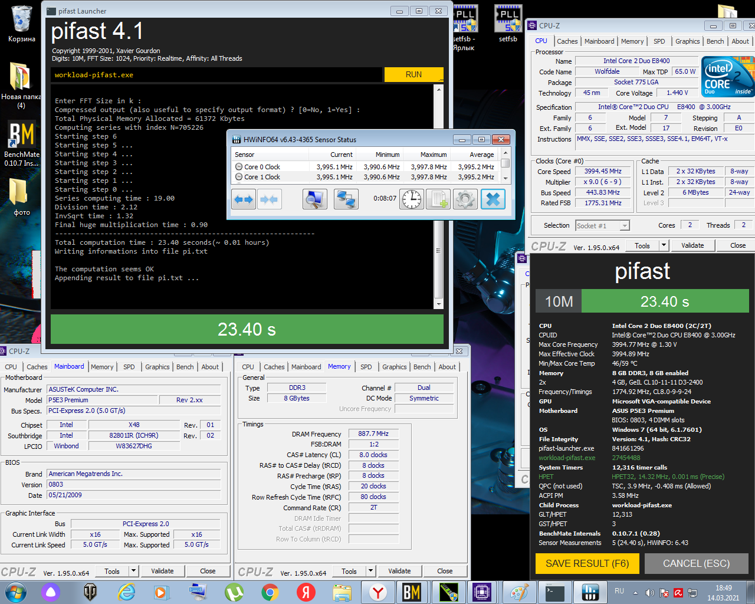
Task: Click HWiNFO blue X close sensors icon
Action: [493, 199]
